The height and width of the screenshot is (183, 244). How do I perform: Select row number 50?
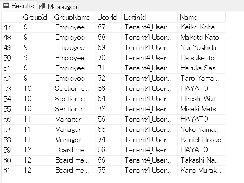point(11,58)
